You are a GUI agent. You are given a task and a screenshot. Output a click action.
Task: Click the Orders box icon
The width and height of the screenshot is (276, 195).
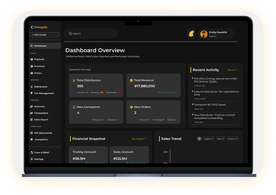coord(32,73)
